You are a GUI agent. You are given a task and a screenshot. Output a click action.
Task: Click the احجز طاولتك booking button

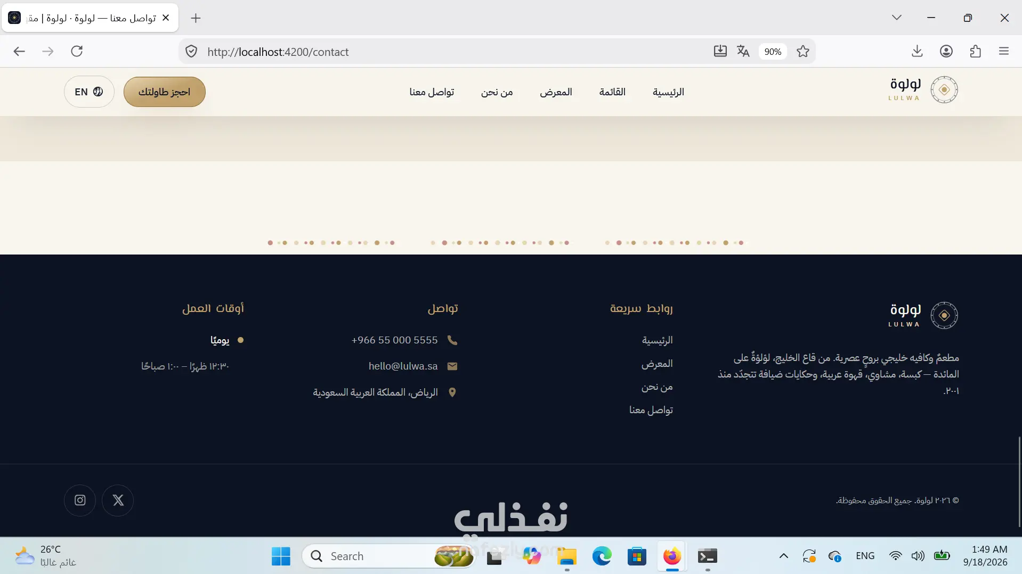165,92
